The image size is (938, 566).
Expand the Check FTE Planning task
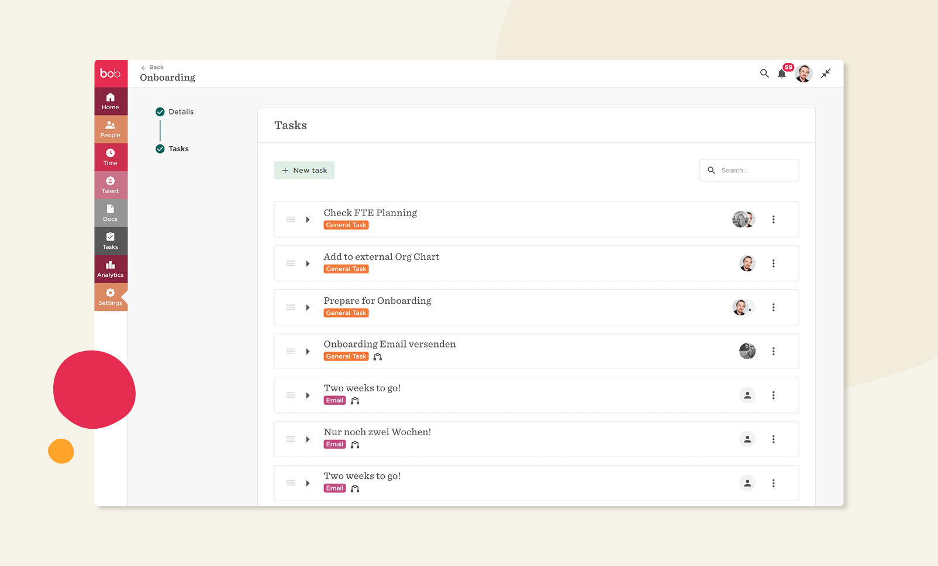tap(308, 220)
